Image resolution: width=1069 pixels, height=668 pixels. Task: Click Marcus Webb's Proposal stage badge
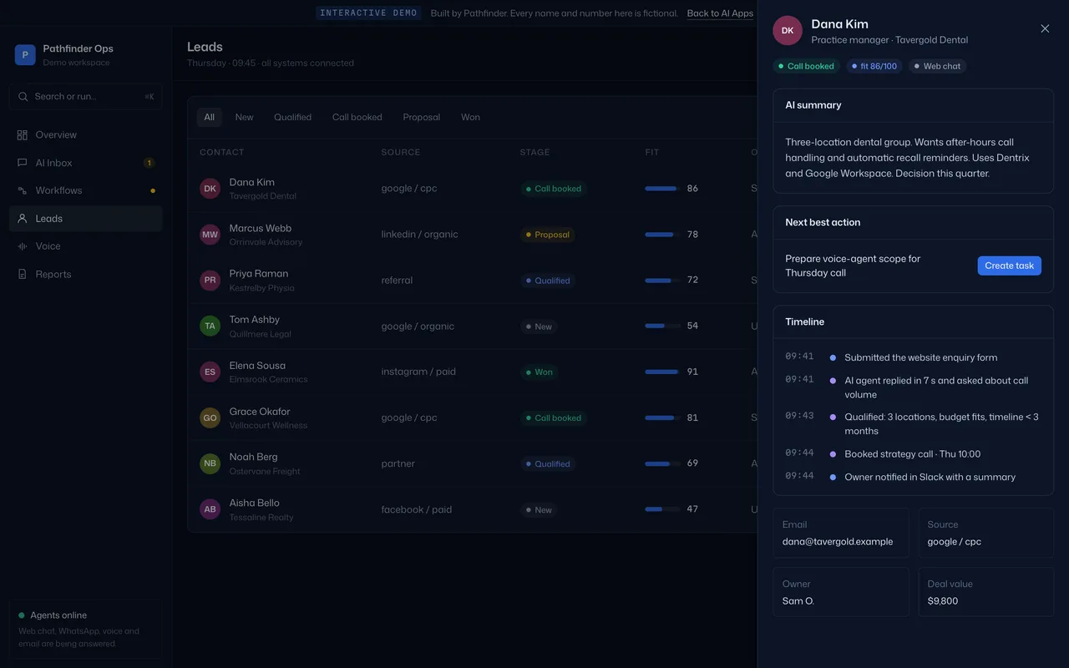[x=547, y=235]
